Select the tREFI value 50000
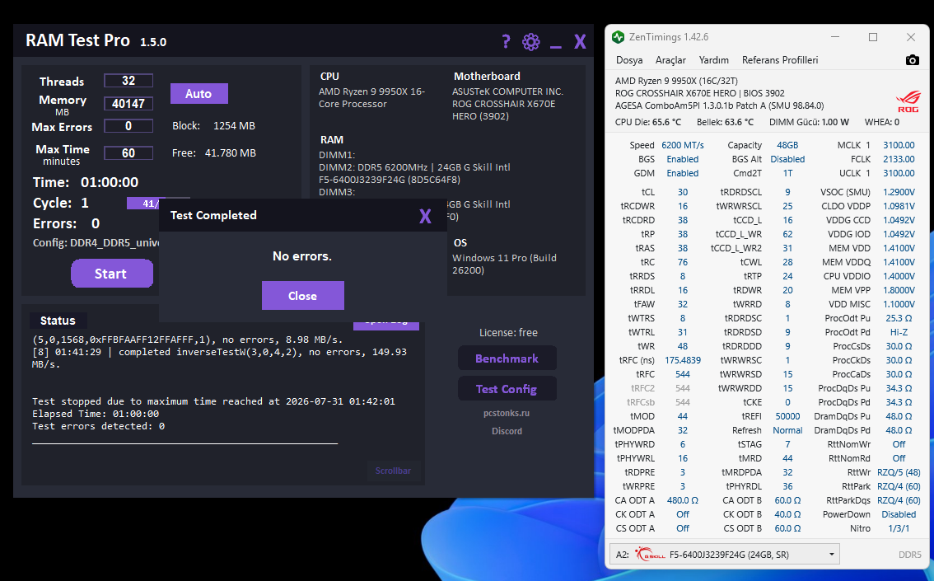This screenshot has width=934, height=581. pyautogui.click(x=787, y=416)
